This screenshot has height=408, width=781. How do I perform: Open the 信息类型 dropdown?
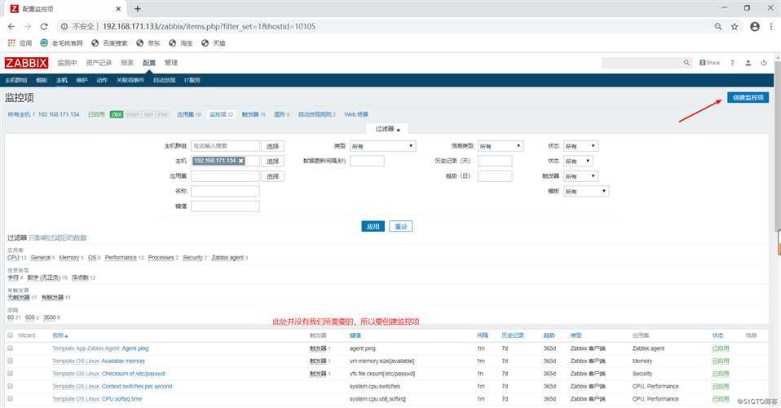click(500, 145)
